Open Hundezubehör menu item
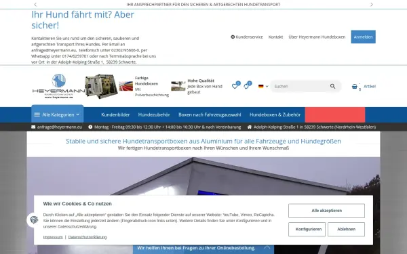Viewport: 407px width, 254px height. (154, 114)
